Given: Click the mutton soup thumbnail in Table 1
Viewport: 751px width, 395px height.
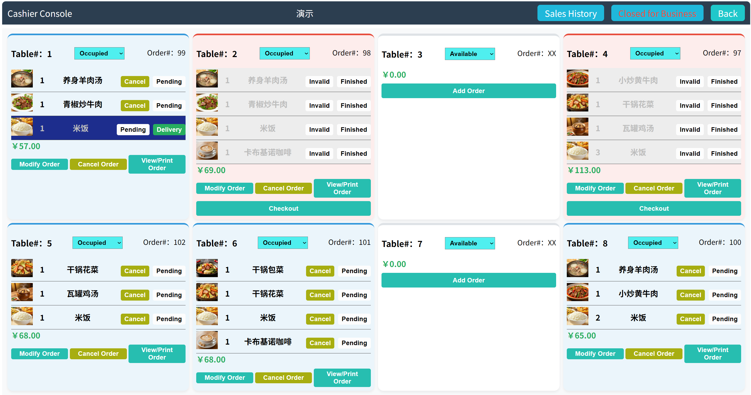Looking at the screenshot, I should pos(22,78).
